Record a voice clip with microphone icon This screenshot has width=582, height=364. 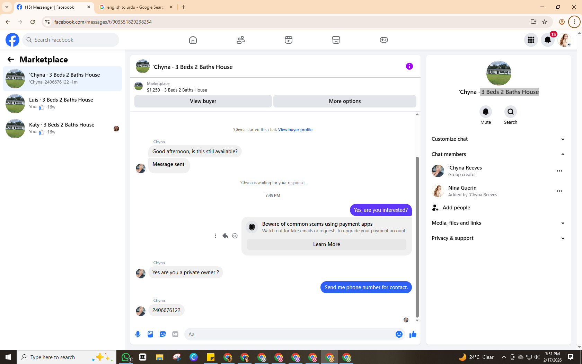coord(138,334)
